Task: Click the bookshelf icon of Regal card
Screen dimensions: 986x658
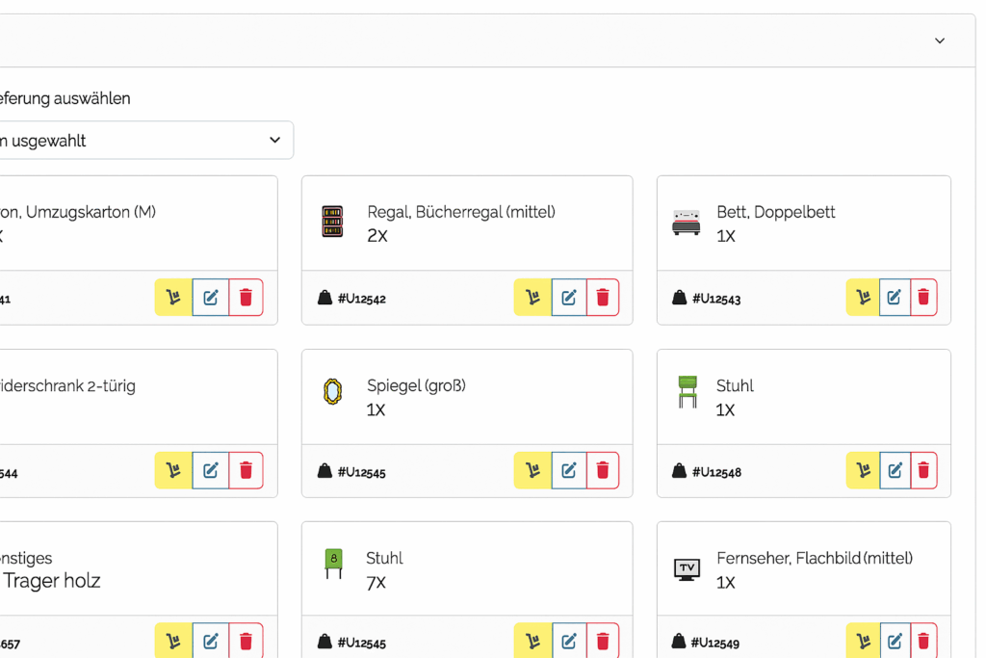Action: [x=332, y=222]
